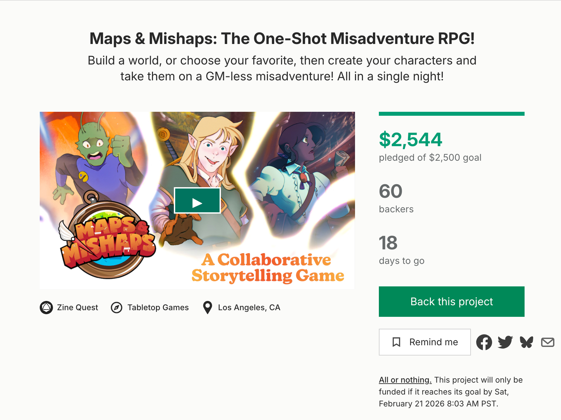Open the Zine Quest text link

[x=77, y=308]
